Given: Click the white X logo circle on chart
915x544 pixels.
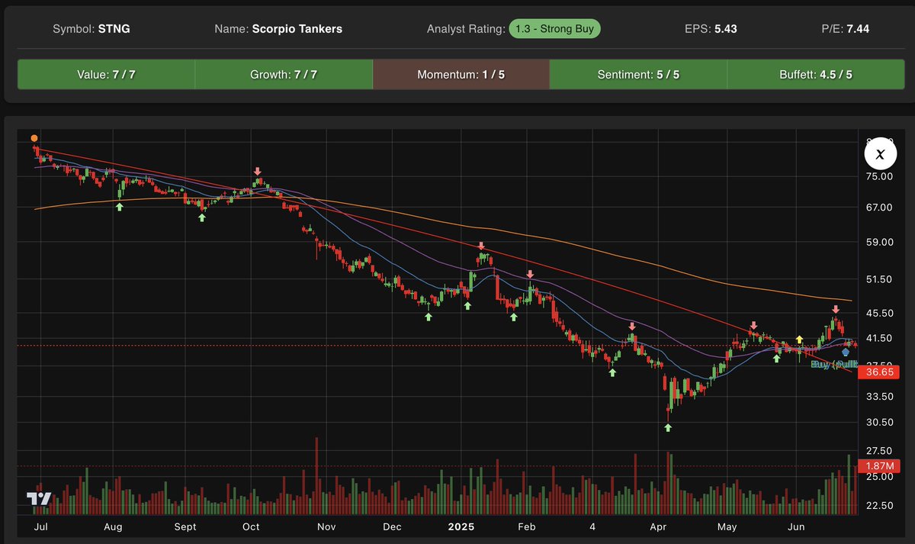Looking at the screenshot, I should coord(880,154).
